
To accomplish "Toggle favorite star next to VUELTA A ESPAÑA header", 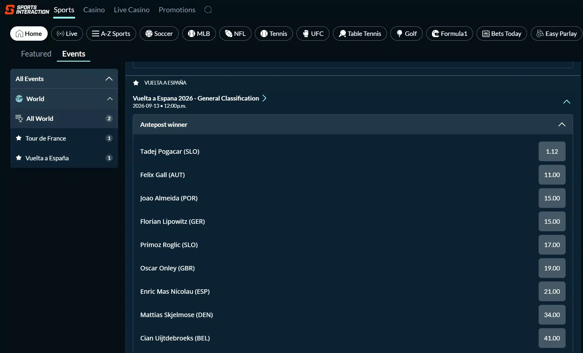I will click(136, 83).
